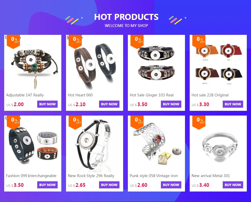Image resolution: width=251 pixels, height=202 pixels.
Task: Click the discount badge on New Rock Style 296
Action: (75, 122)
